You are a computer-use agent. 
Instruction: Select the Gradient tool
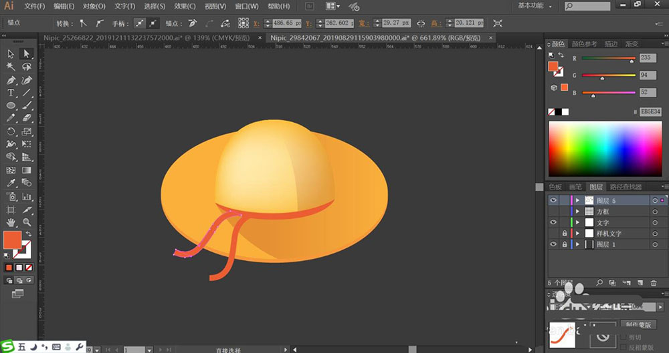27,170
